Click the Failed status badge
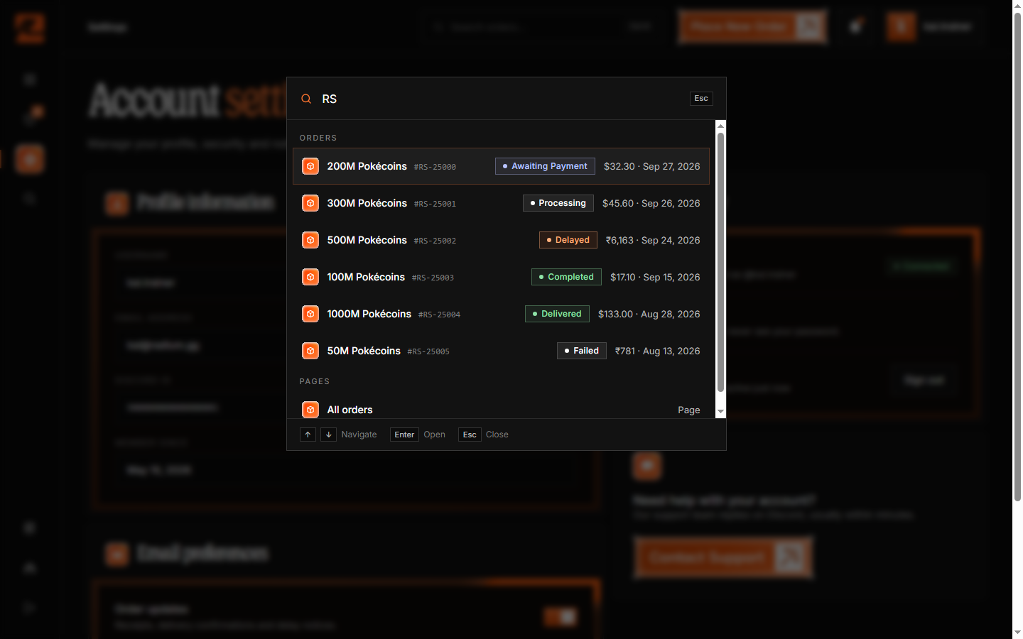Image resolution: width=1023 pixels, height=639 pixels. pos(582,351)
